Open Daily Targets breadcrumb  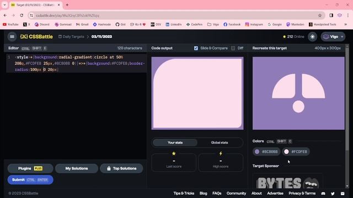point(71,37)
